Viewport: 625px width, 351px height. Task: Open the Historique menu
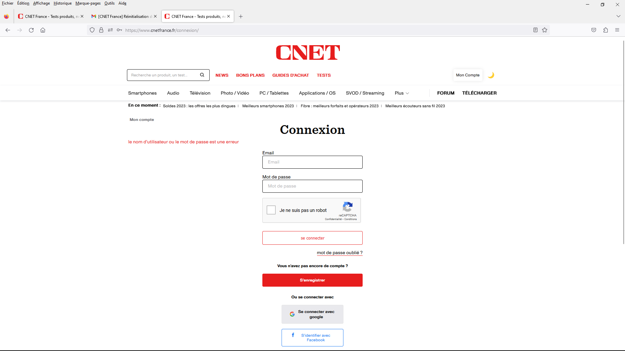click(62, 3)
